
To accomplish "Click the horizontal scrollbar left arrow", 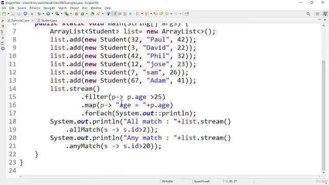I will [x=21, y=176].
